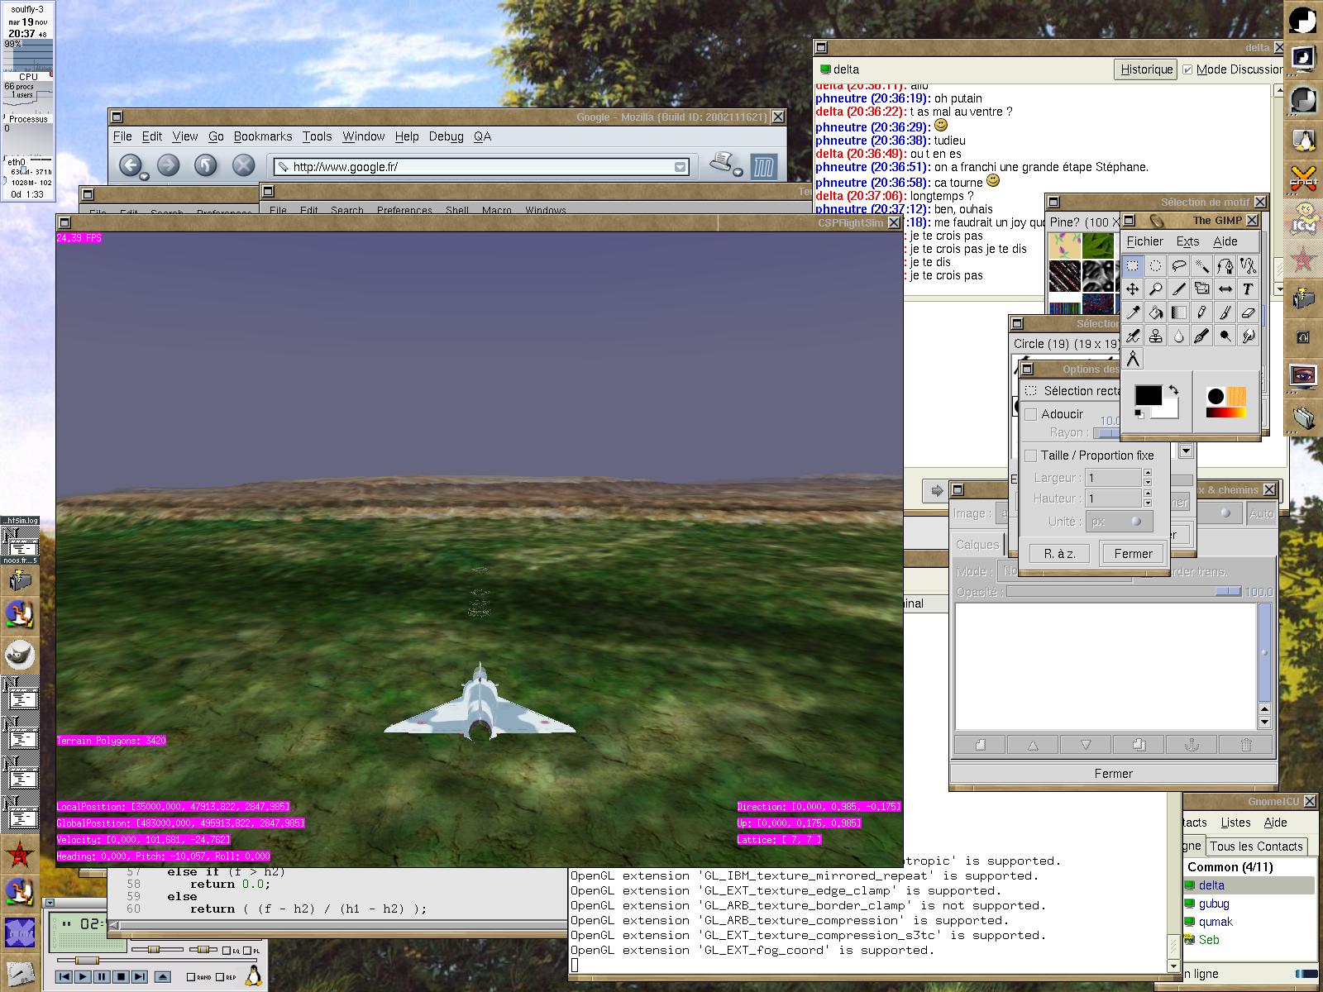Select the smudge finger tool in GIMP
The width and height of the screenshot is (1323, 992).
pos(1248,335)
